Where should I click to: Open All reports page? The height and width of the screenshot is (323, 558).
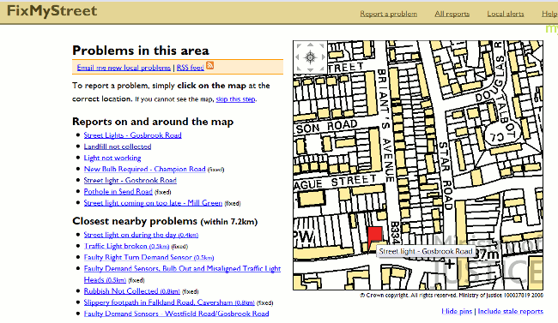tap(452, 14)
